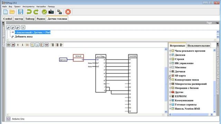
Task: Open a project with the folder icon
Action: 12,12
